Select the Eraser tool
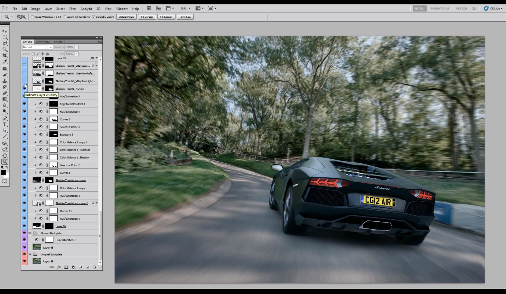Screen dimensions: 506x294 click(x=5, y=93)
